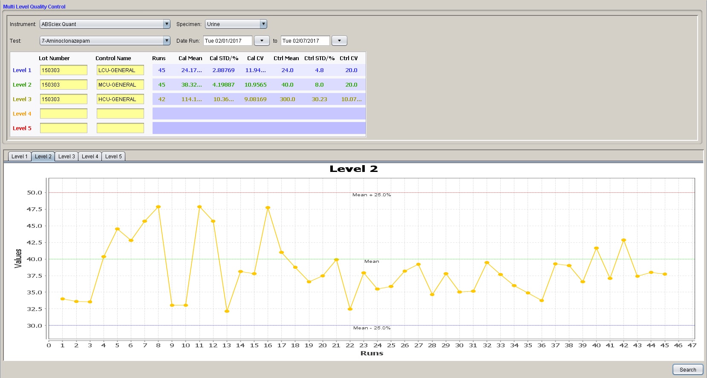Click the Runs column header
The image size is (707, 378).
click(x=159, y=58)
